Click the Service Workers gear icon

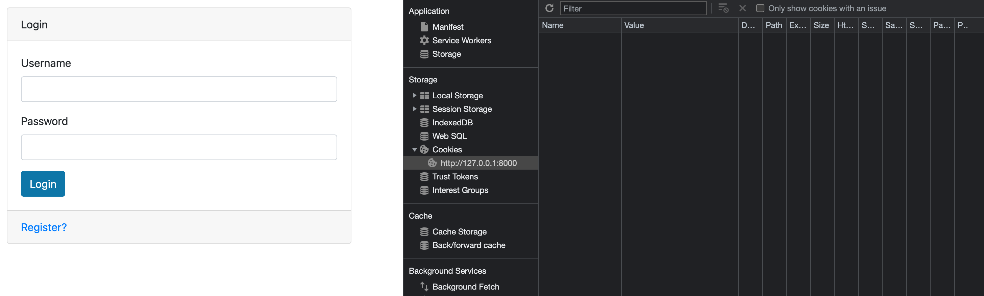[x=424, y=40]
